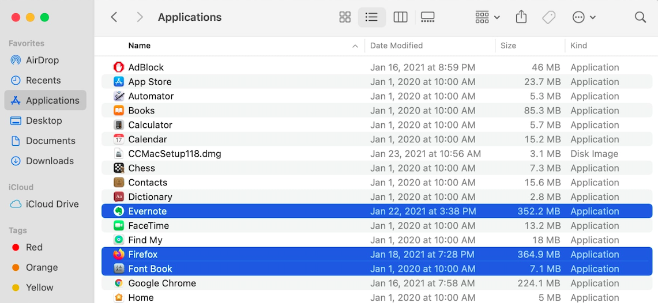658x303 pixels.
Task: Open the More actions ellipsis menu
Action: click(584, 17)
